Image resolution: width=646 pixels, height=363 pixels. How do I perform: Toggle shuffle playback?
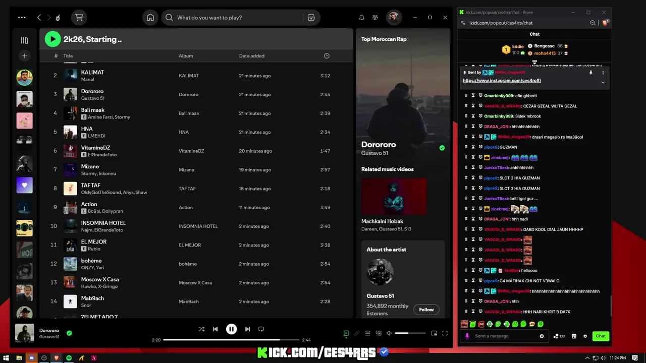[x=201, y=329]
